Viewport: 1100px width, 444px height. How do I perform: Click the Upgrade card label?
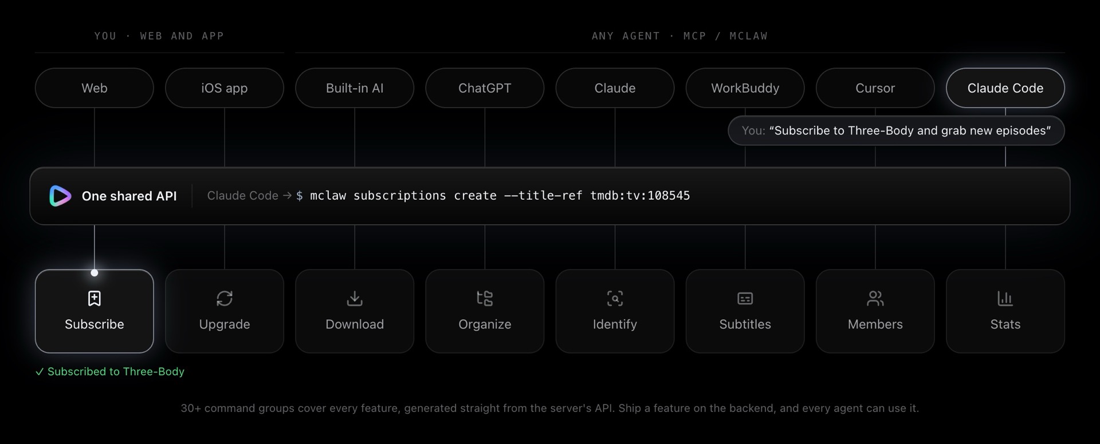coord(225,324)
